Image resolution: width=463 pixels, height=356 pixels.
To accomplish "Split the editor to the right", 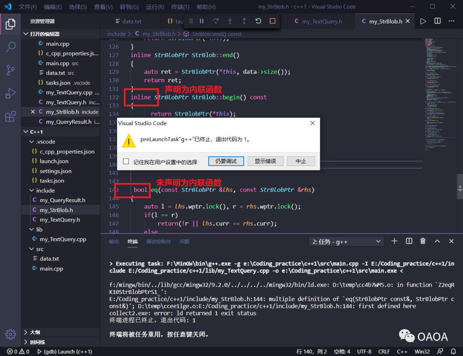I will (437, 21).
